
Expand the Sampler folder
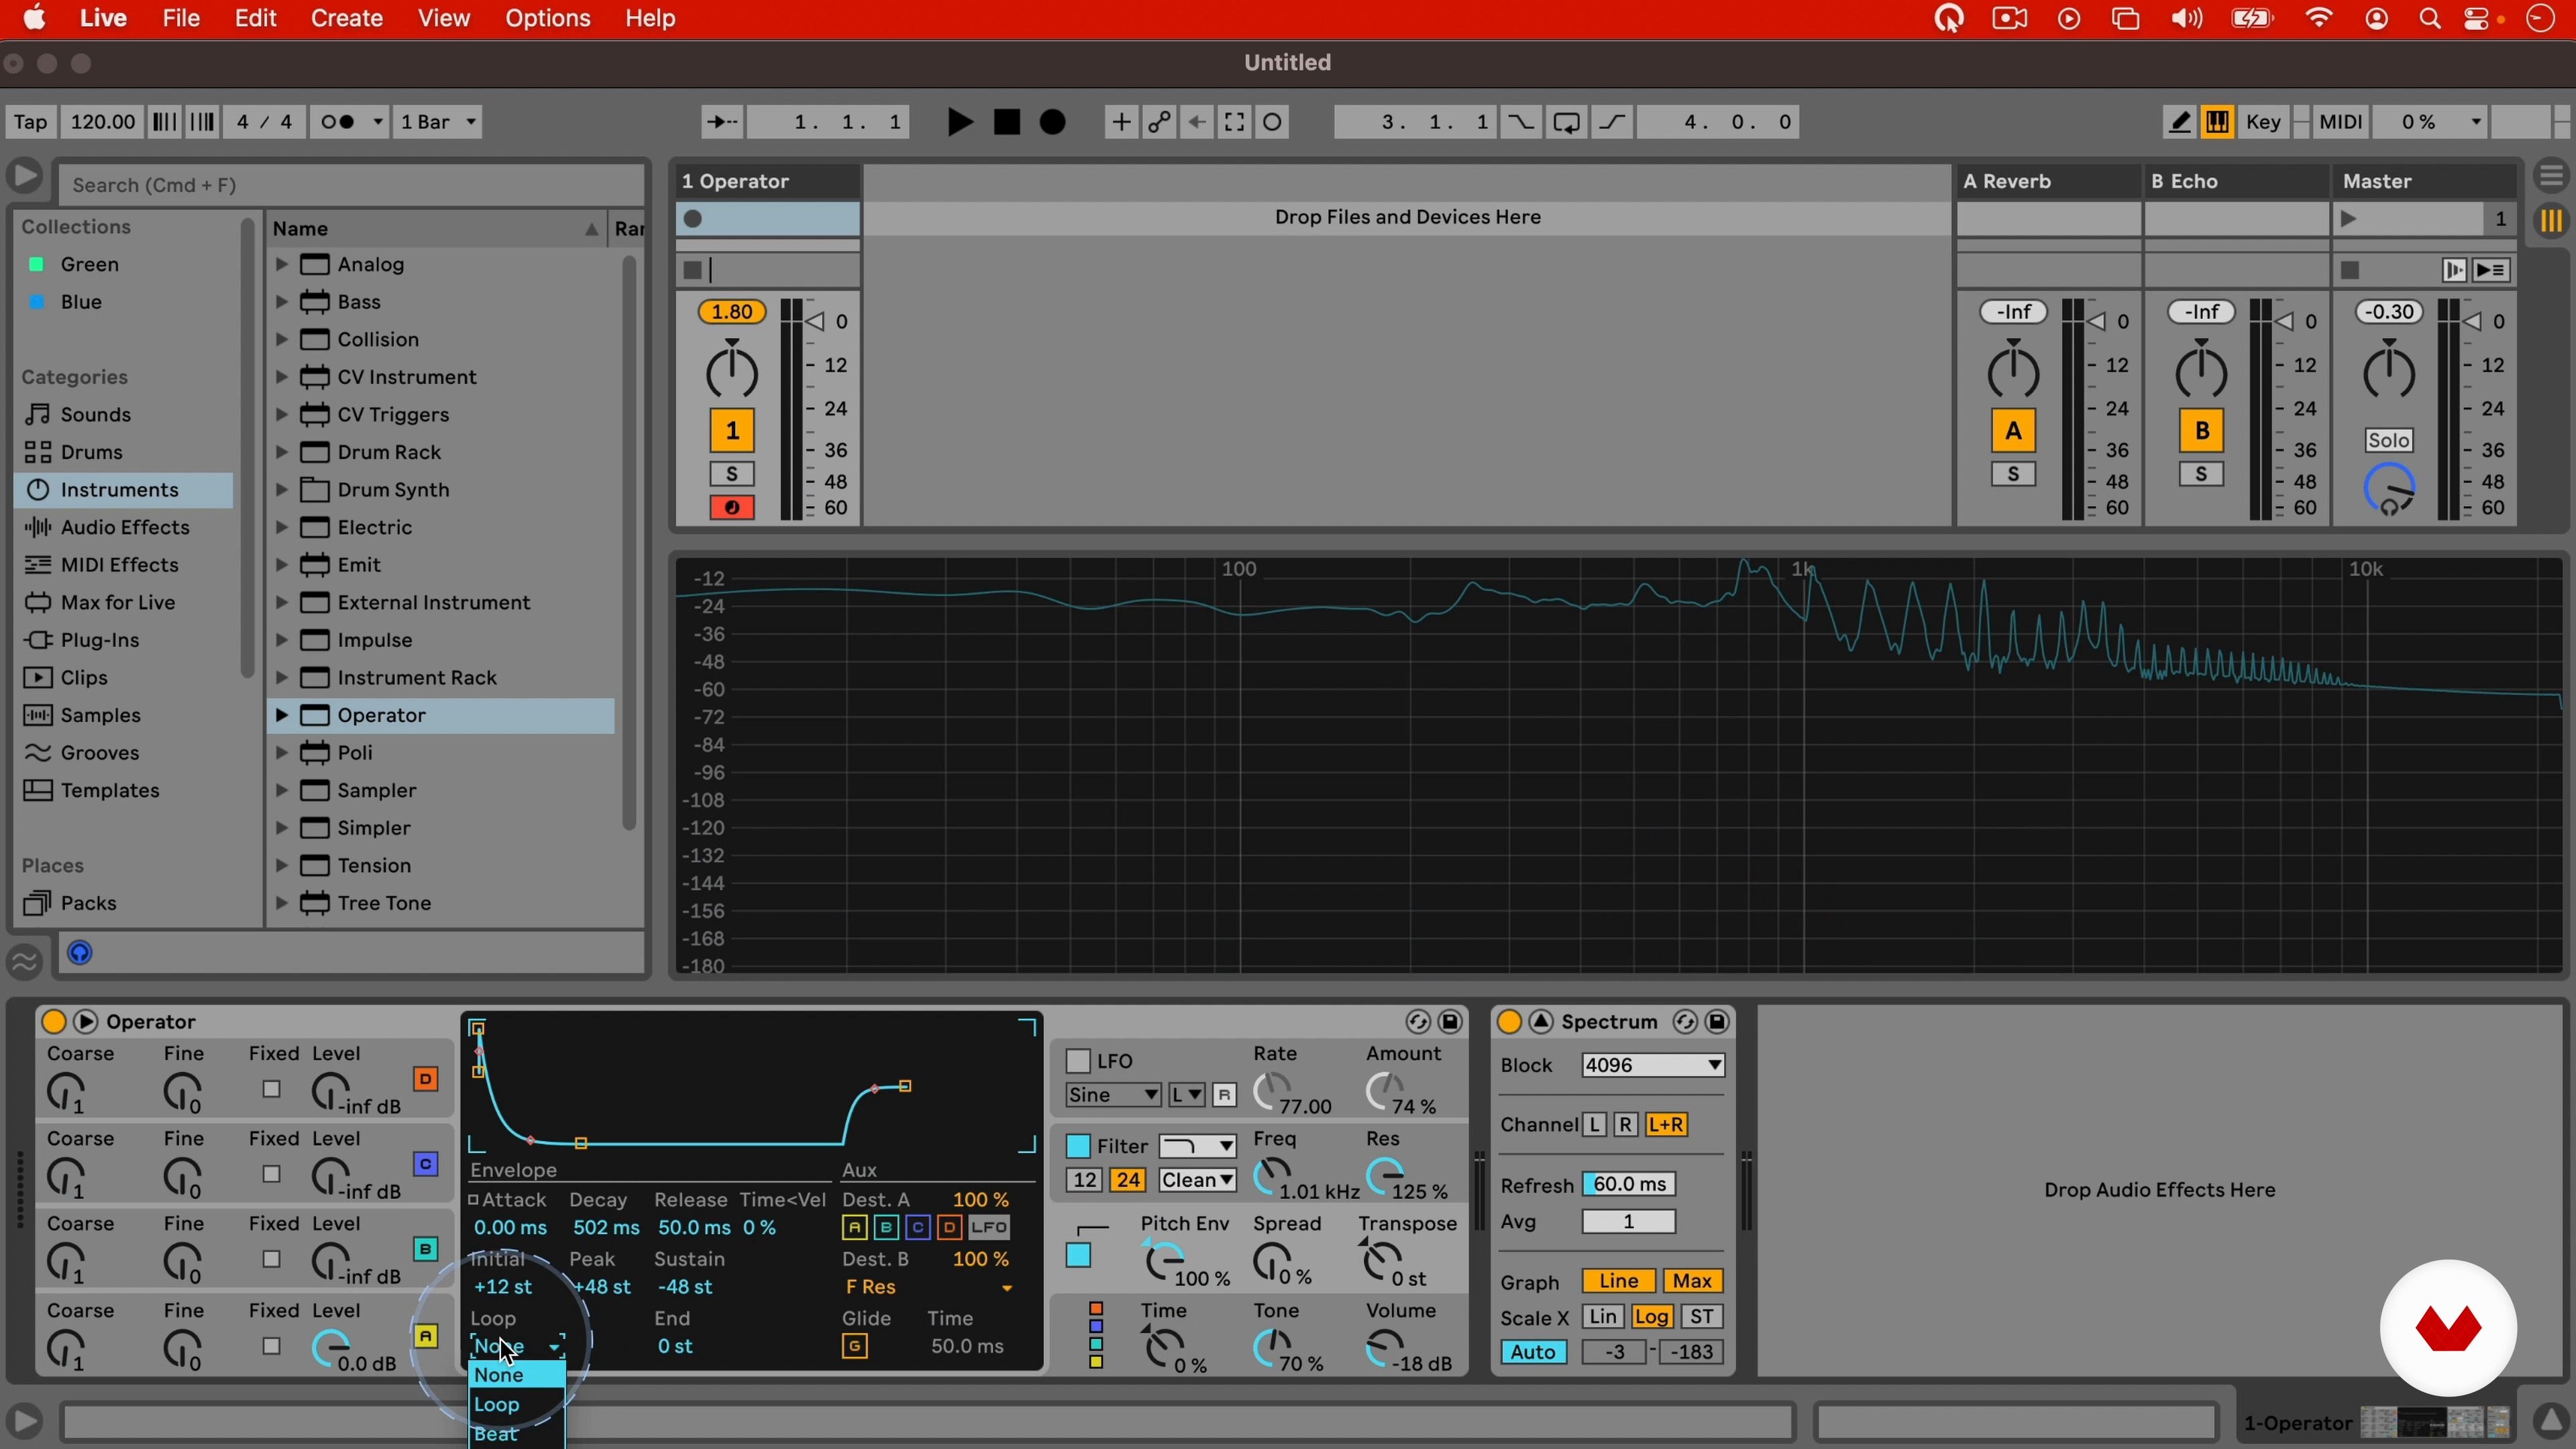(282, 790)
